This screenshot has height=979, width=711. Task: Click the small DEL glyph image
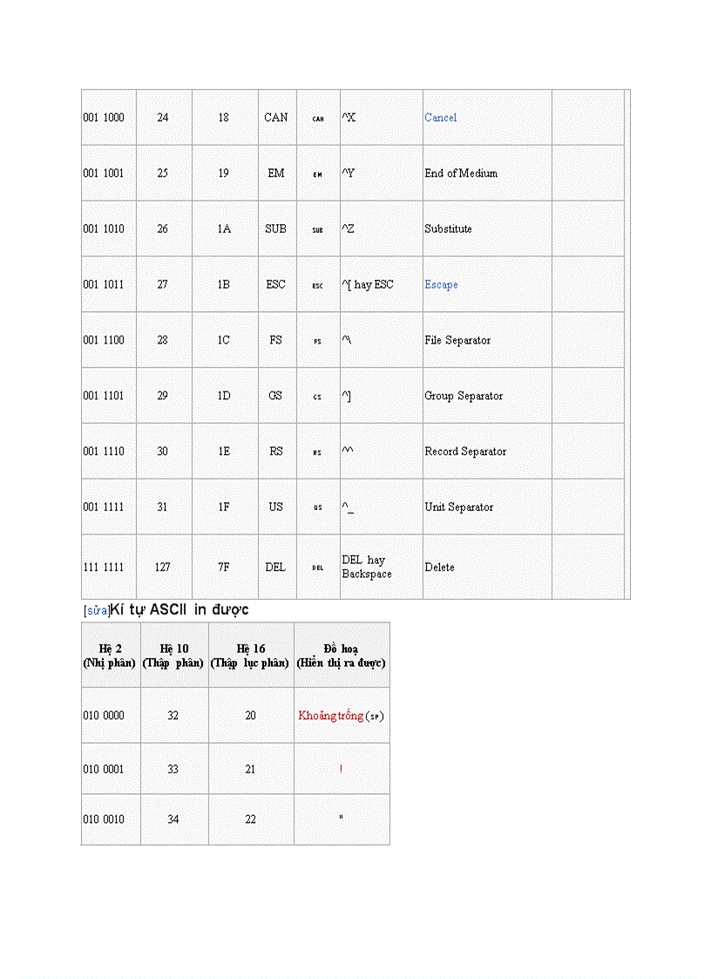[318, 568]
